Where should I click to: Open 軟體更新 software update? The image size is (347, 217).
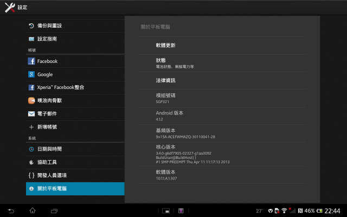coord(222,46)
